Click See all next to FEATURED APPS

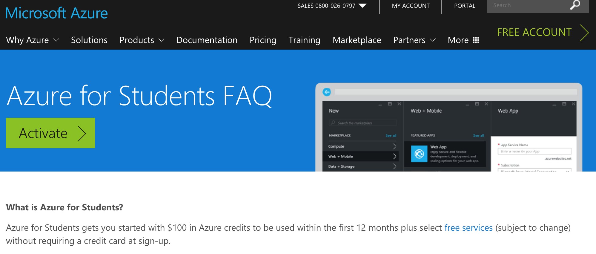coord(478,136)
